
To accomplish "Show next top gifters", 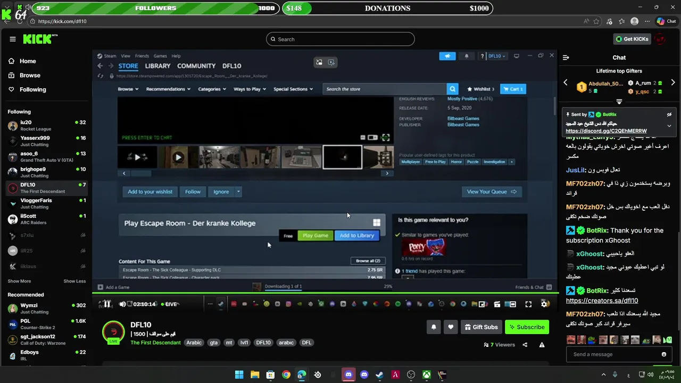I will coord(673,82).
